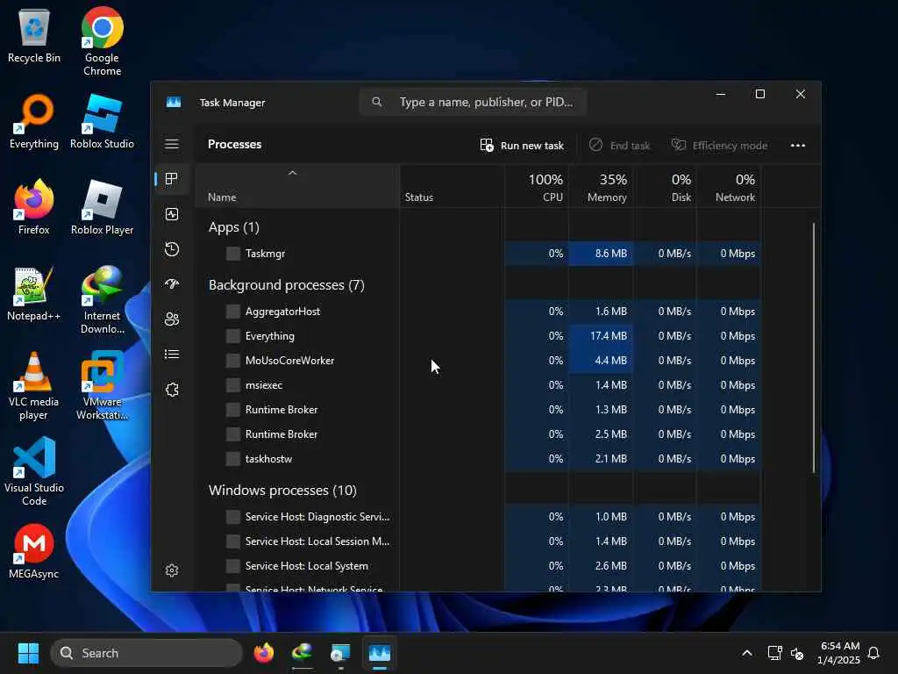Select the first Runtime Broker 1.3 MB row

pyautogui.click(x=478, y=410)
